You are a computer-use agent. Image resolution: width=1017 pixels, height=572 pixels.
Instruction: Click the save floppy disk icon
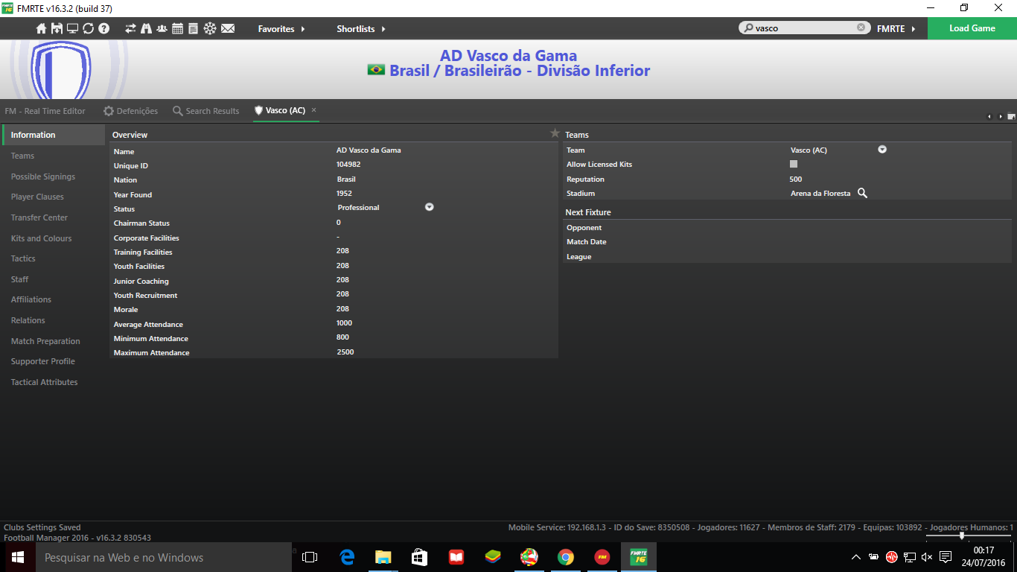(x=57, y=28)
